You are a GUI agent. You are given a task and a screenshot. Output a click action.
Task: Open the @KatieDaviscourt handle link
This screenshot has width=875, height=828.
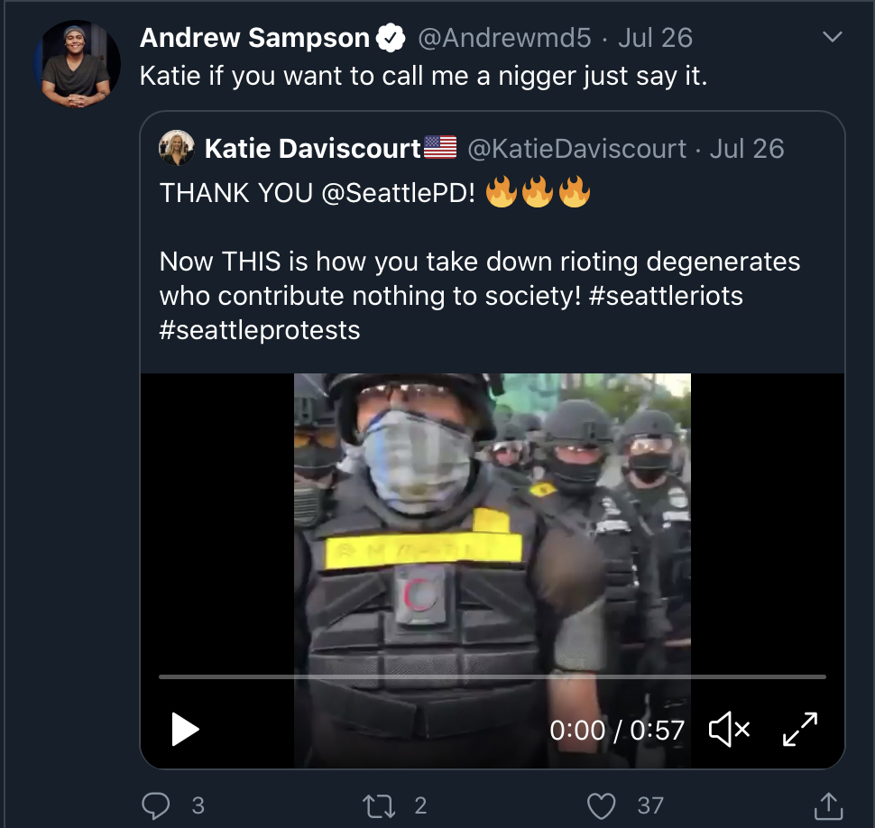coord(577,149)
